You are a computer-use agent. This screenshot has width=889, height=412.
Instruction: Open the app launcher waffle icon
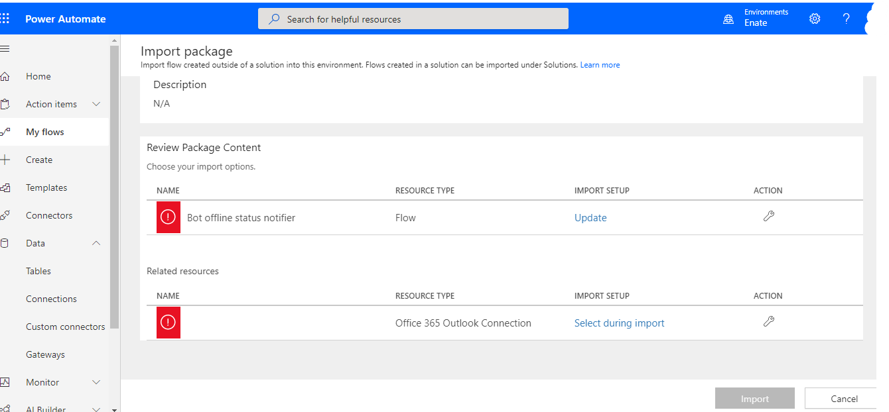point(5,19)
